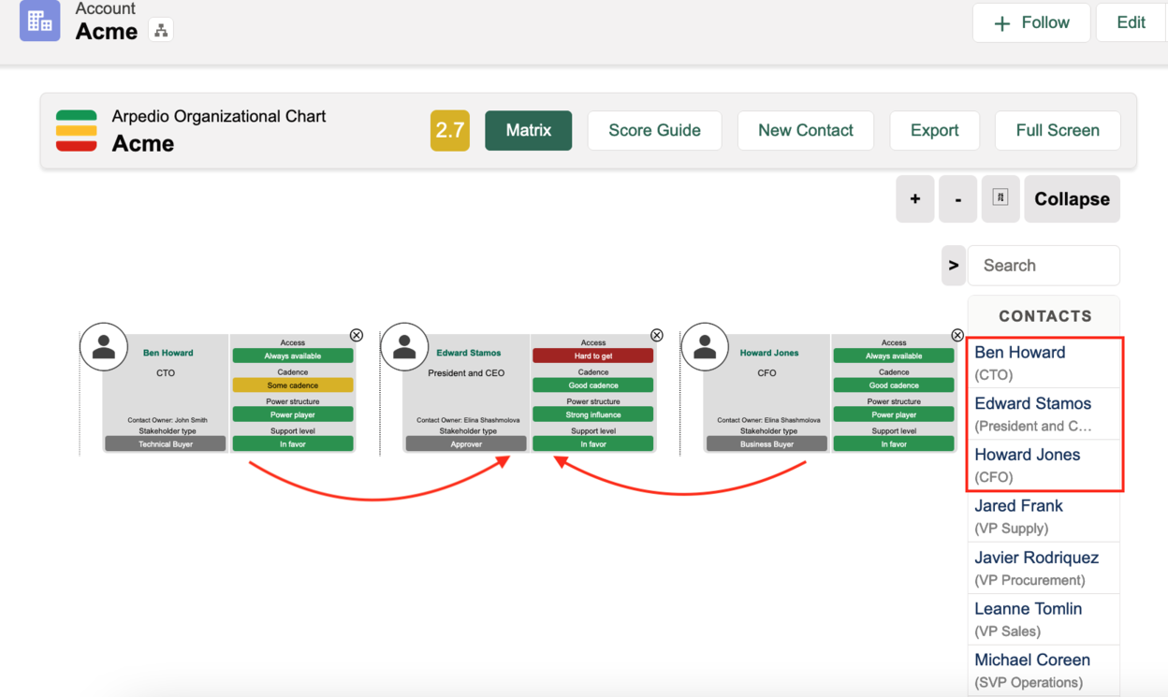Open the Matrix view
Viewport: 1168px width, 697px height.
[529, 130]
